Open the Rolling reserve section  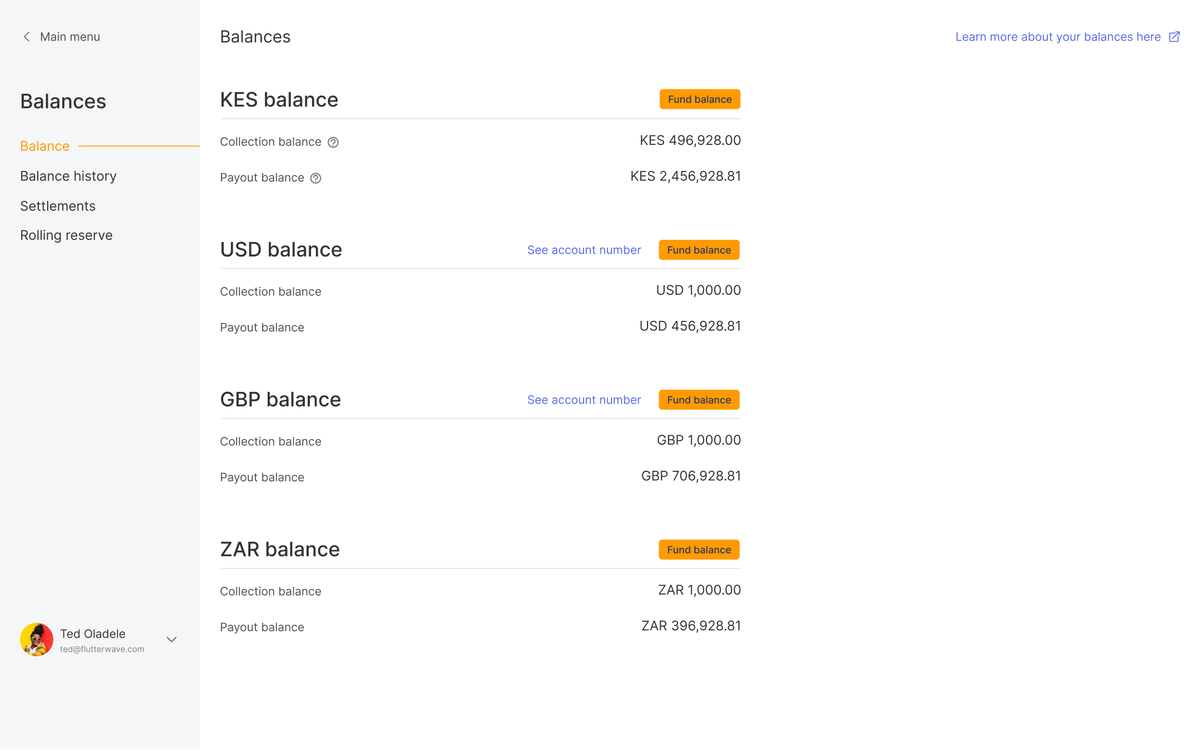(x=66, y=235)
